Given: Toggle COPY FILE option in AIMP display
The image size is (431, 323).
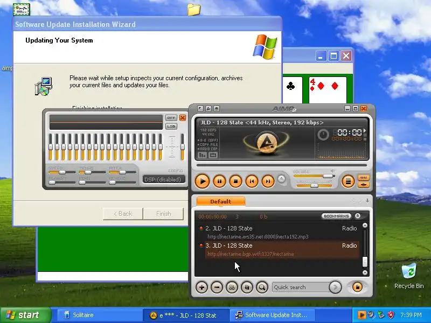Looking at the screenshot, I should 208,144.
